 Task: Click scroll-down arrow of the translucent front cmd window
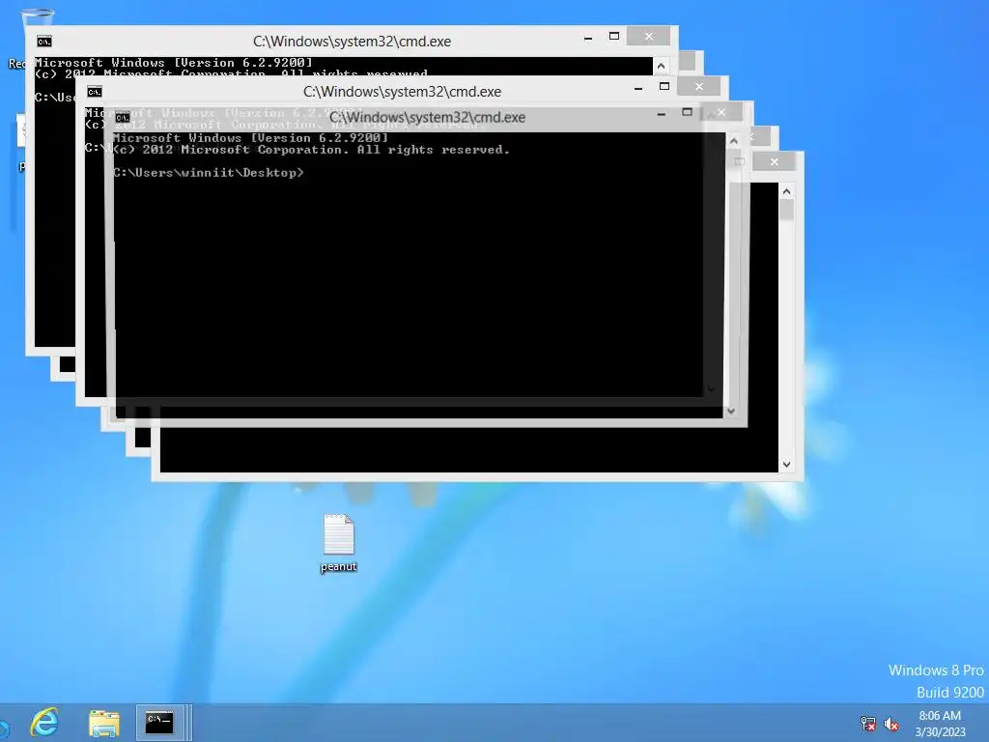point(731,411)
